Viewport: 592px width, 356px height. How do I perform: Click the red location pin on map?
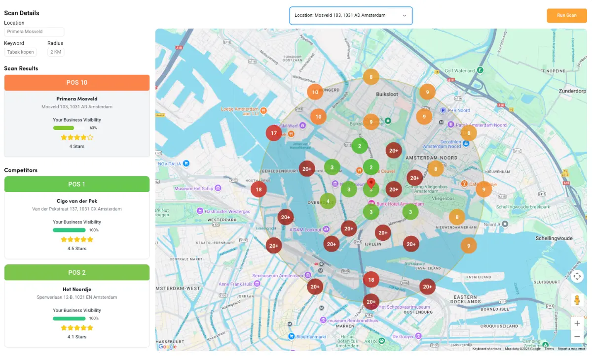pos(371,184)
